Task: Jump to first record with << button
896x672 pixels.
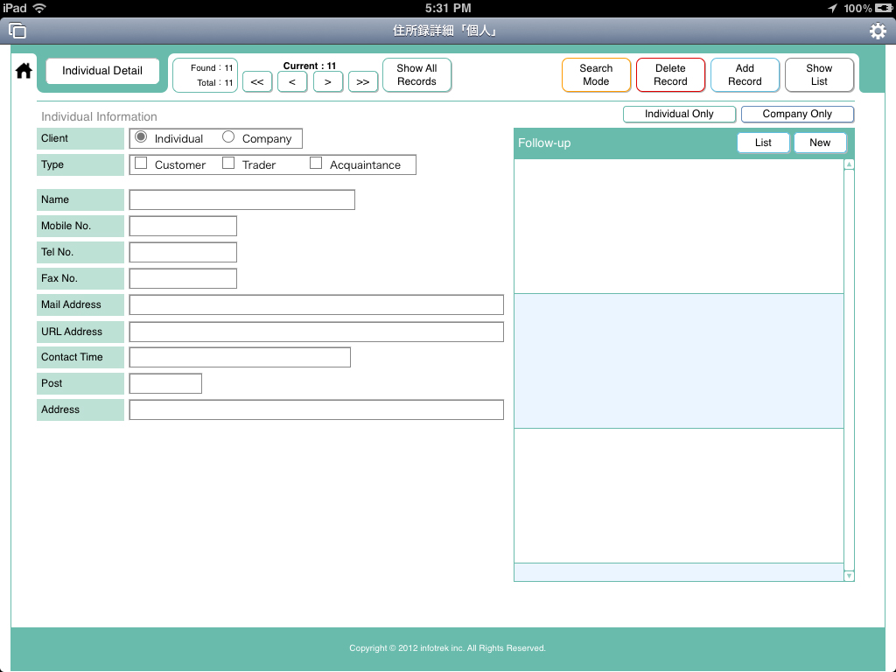Action: coord(256,82)
